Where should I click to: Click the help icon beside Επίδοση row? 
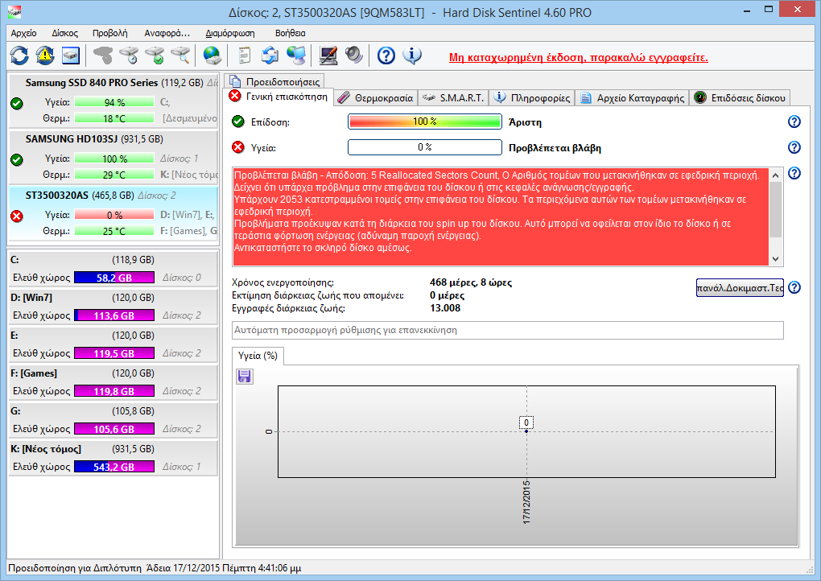click(x=794, y=122)
